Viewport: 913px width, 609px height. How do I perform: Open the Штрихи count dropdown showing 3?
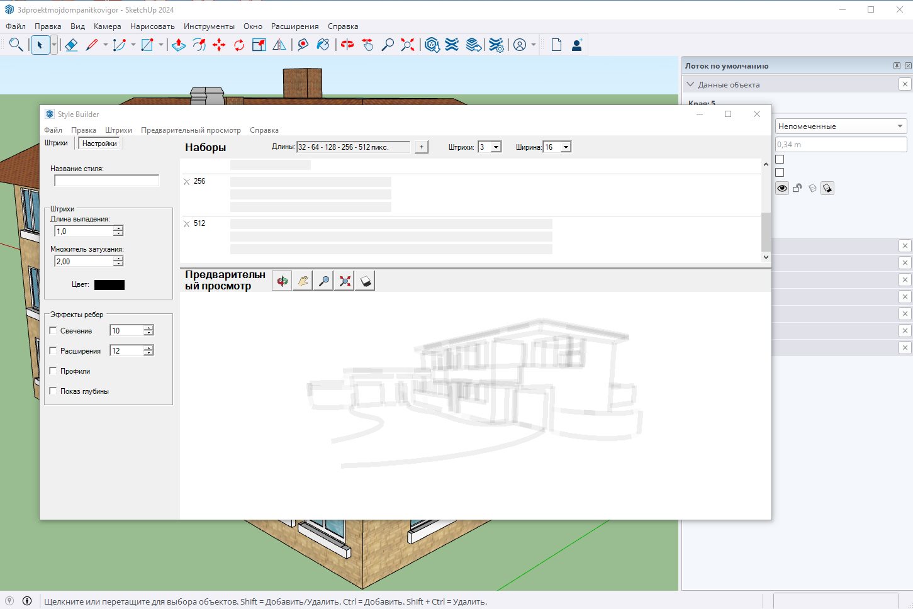tap(496, 147)
